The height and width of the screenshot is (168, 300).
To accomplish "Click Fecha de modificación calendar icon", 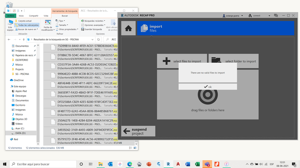I will [x=48, y=22].
